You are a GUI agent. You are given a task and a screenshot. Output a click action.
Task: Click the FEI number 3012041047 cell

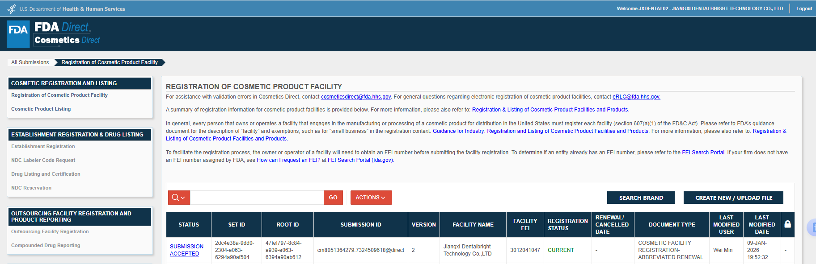(525, 250)
